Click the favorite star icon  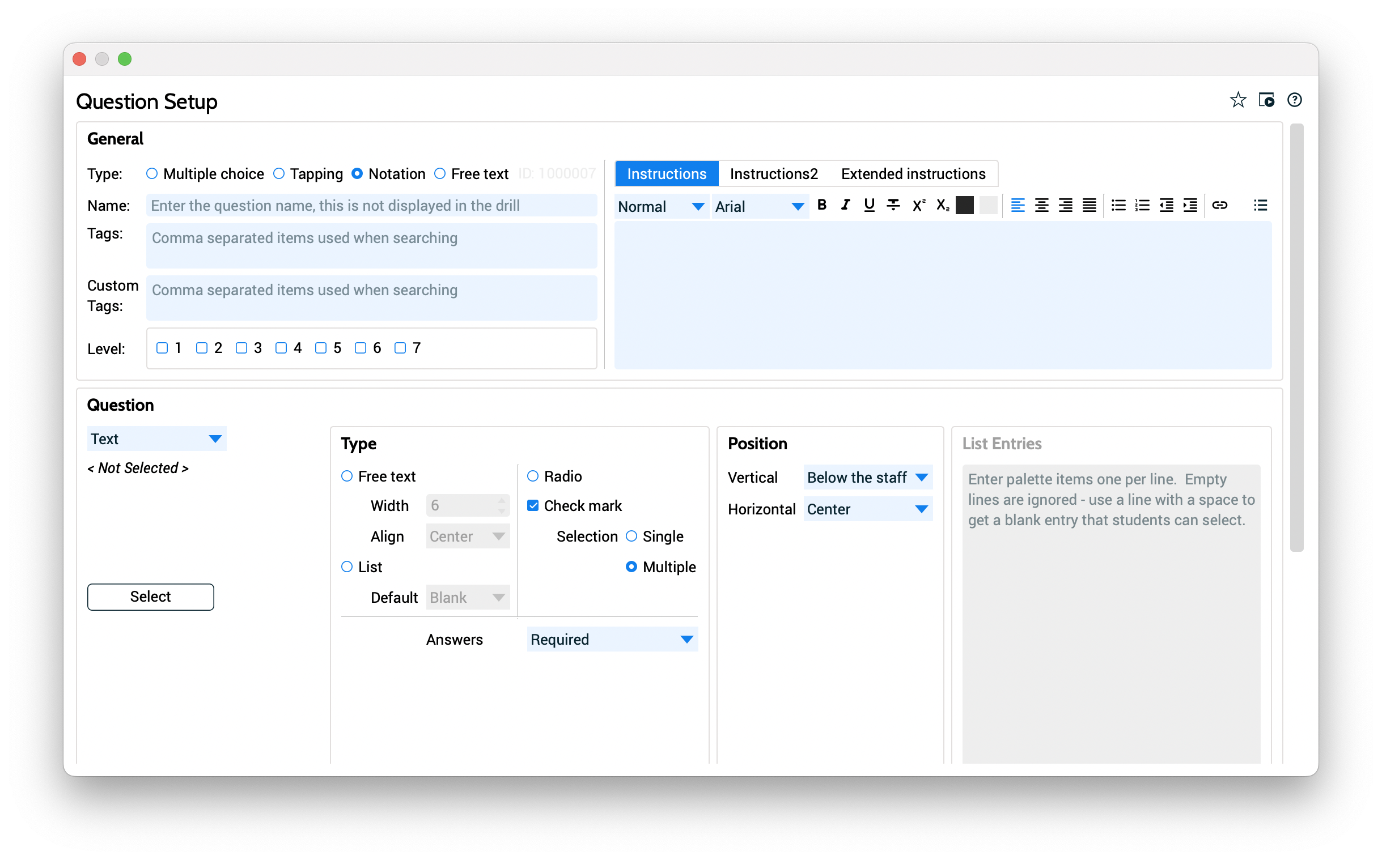[1237, 100]
